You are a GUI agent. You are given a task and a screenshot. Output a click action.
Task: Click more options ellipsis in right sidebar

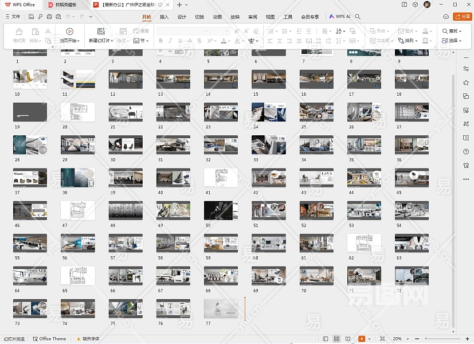coord(466,179)
